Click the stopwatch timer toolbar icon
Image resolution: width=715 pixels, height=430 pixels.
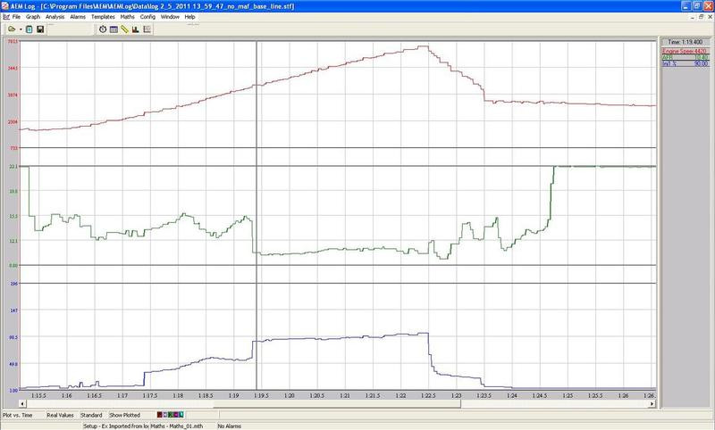coord(103,29)
